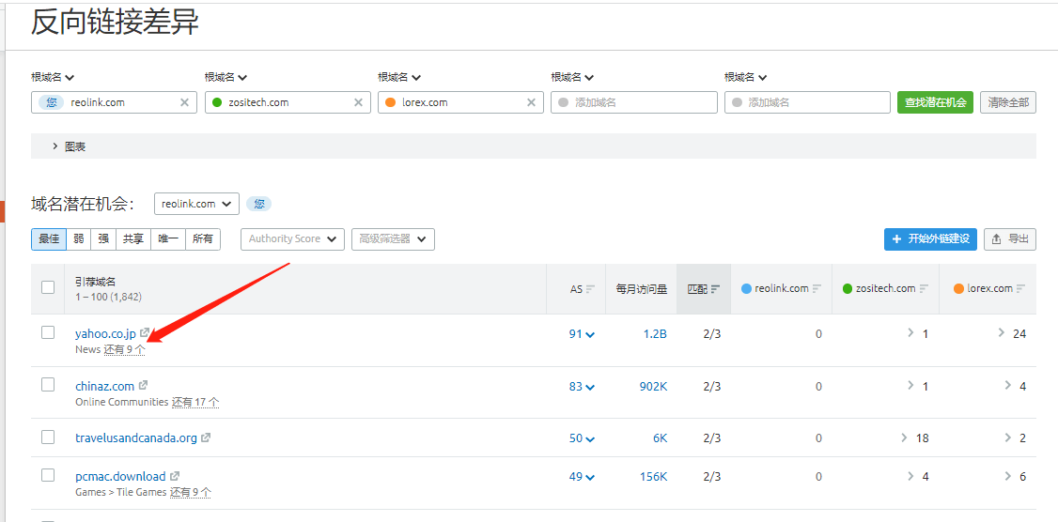
Task: Open yahoo.co.jp external link icon
Action: 145,333
